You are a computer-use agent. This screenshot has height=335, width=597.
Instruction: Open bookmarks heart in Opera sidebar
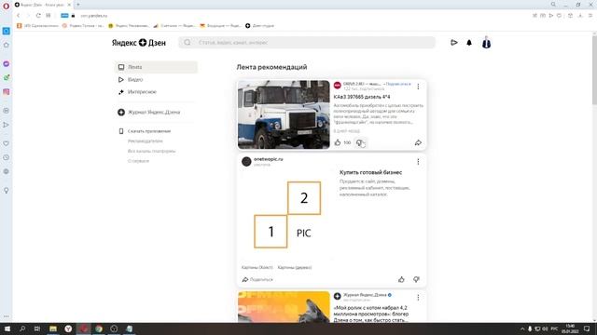point(7,143)
